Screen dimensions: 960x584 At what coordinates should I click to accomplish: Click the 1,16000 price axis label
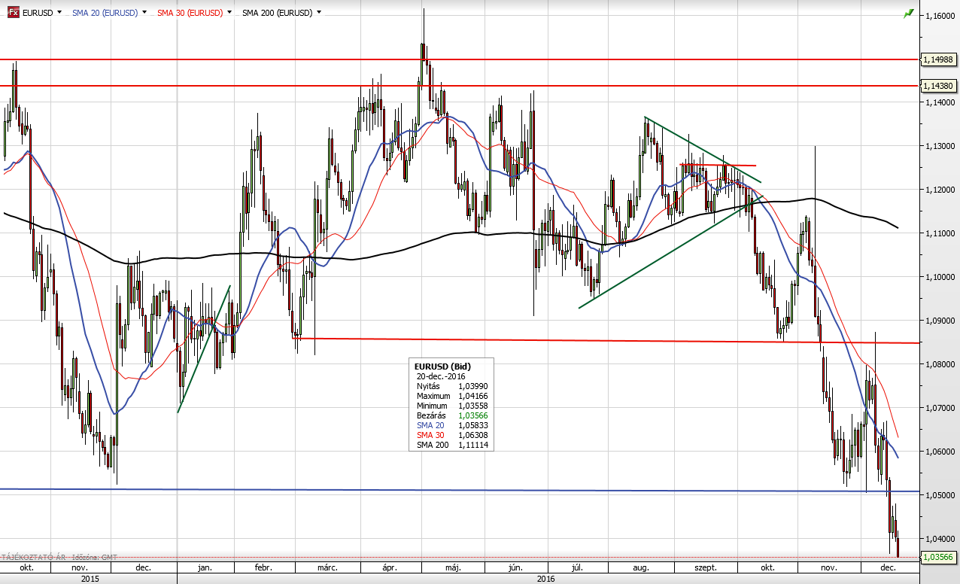pyautogui.click(x=940, y=15)
